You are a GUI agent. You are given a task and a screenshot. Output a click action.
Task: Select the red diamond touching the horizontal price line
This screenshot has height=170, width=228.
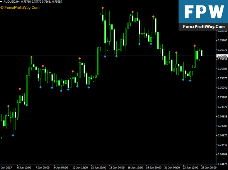click(31, 57)
